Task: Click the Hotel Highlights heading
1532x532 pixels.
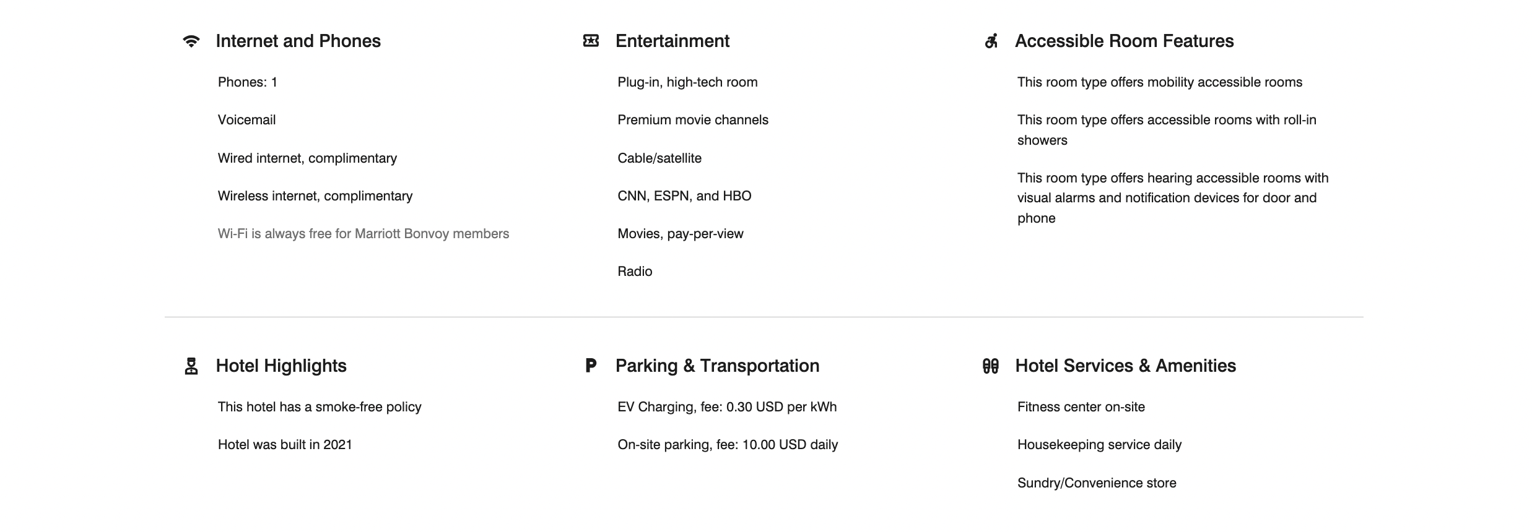Action: tap(281, 366)
